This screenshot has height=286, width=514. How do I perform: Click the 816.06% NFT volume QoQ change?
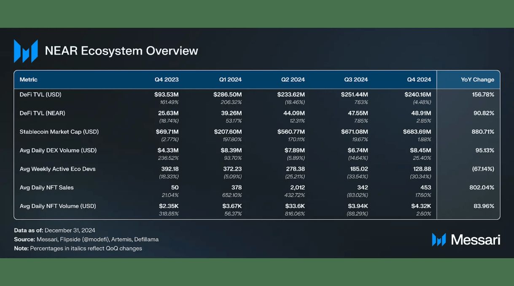[295, 214]
